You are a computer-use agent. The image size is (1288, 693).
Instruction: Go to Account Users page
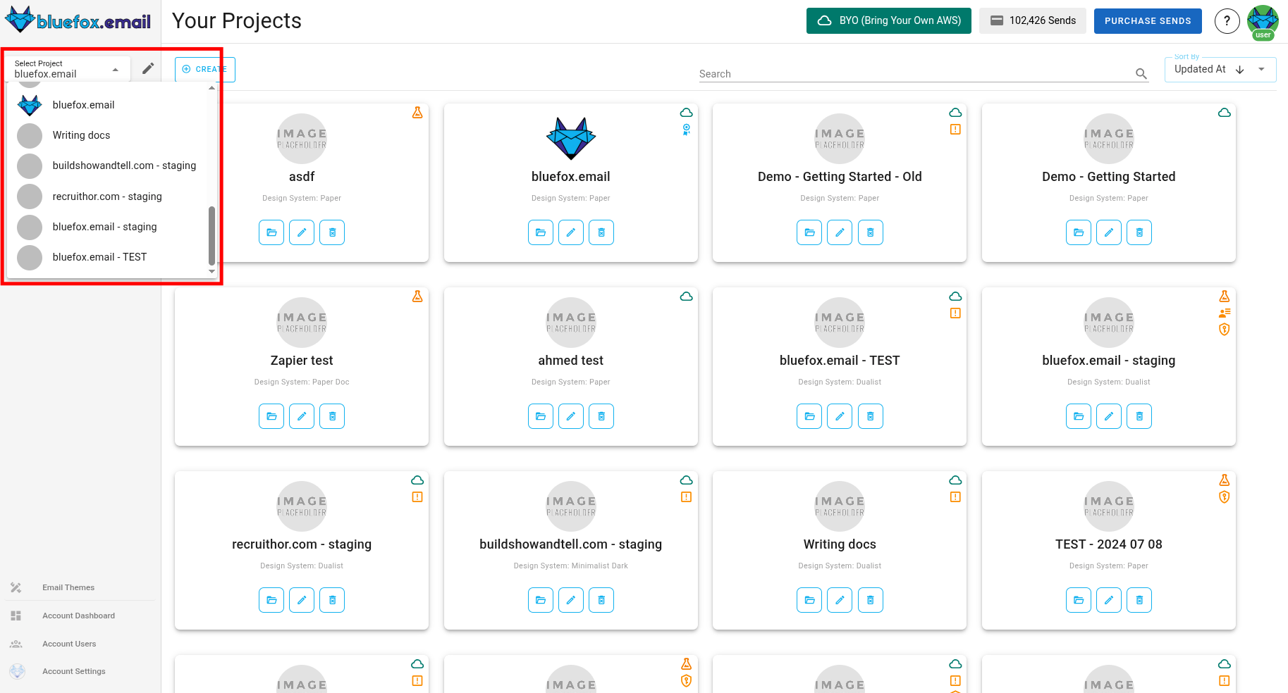click(69, 643)
